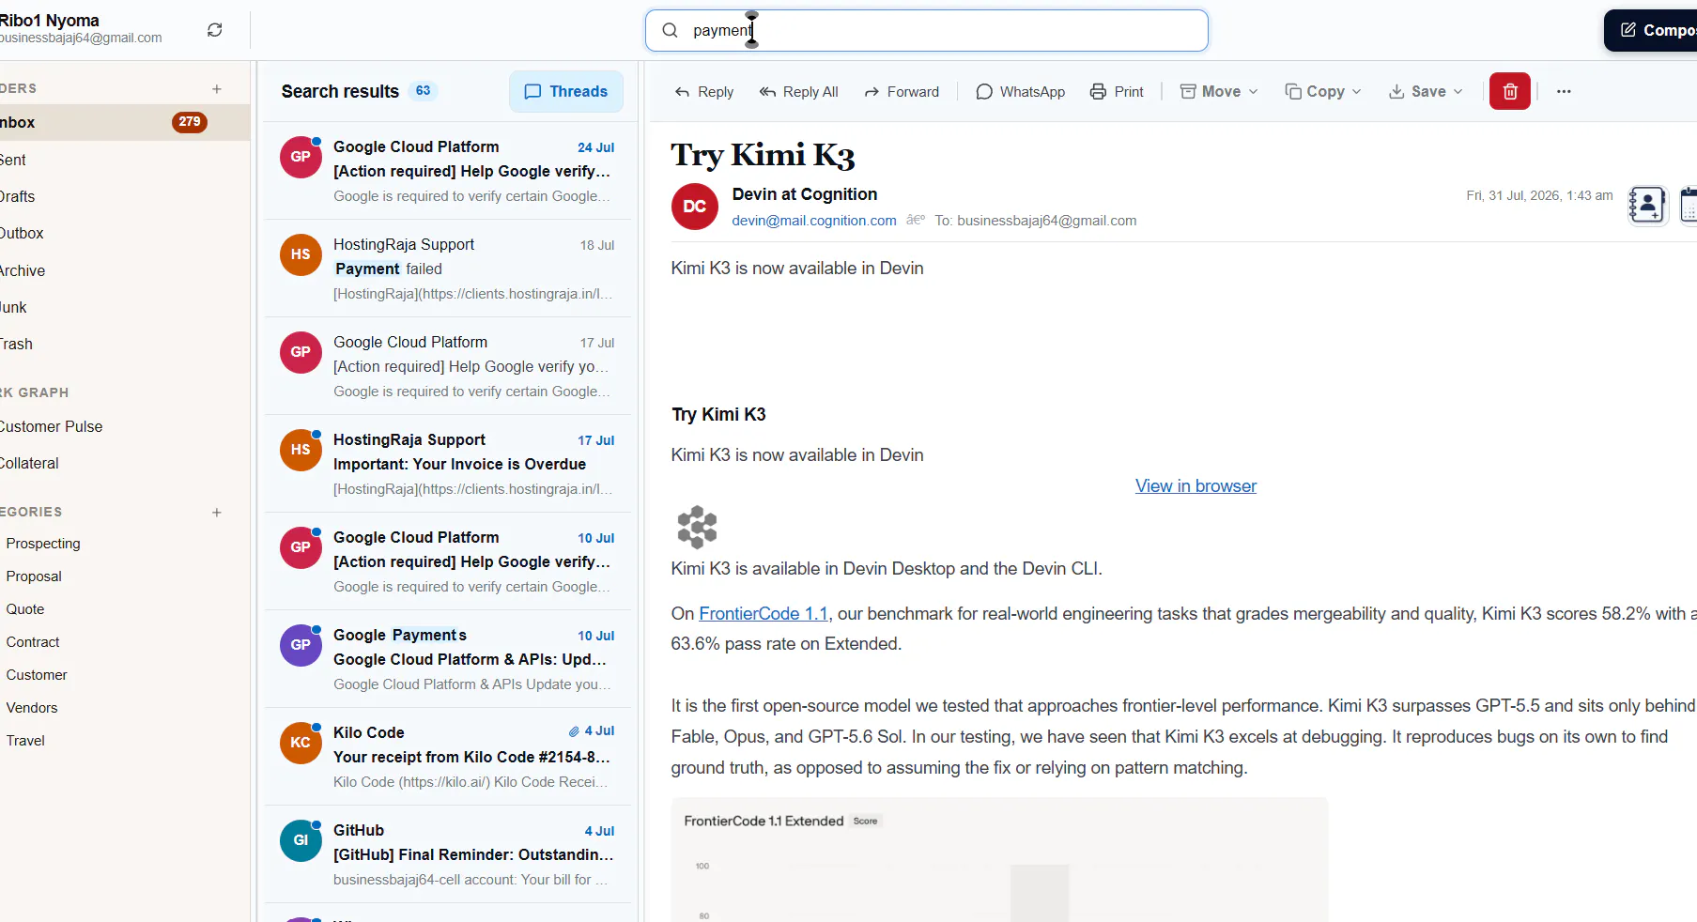Open the GitHub Final Reminder email
Image resolution: width=1697 pixels, height=922 pixels.
coord(447,854)
